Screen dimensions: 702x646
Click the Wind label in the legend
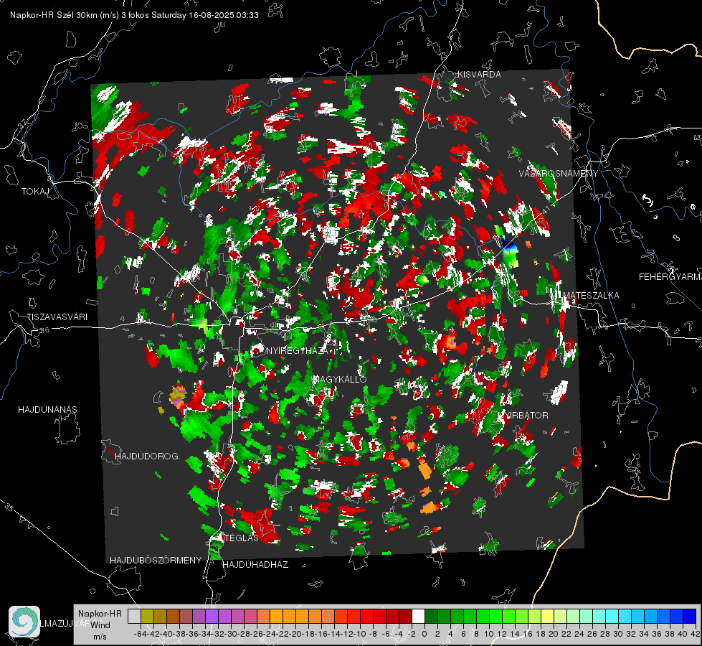coord(100,625)
